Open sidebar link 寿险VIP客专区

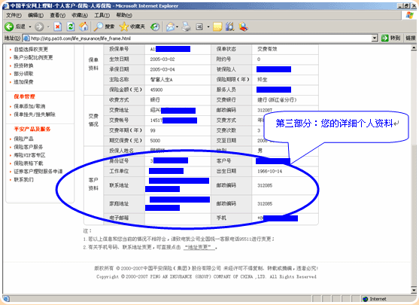(x=29, y=155)
